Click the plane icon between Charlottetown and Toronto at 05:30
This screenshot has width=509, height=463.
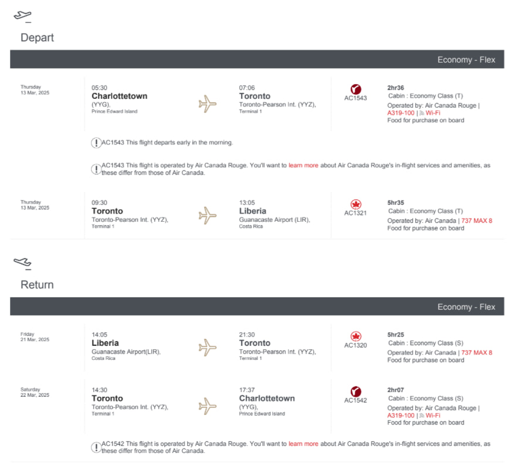click(x=208, y=104)
